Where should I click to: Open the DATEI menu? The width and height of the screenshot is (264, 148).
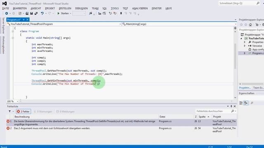click(x=5, y=8)
